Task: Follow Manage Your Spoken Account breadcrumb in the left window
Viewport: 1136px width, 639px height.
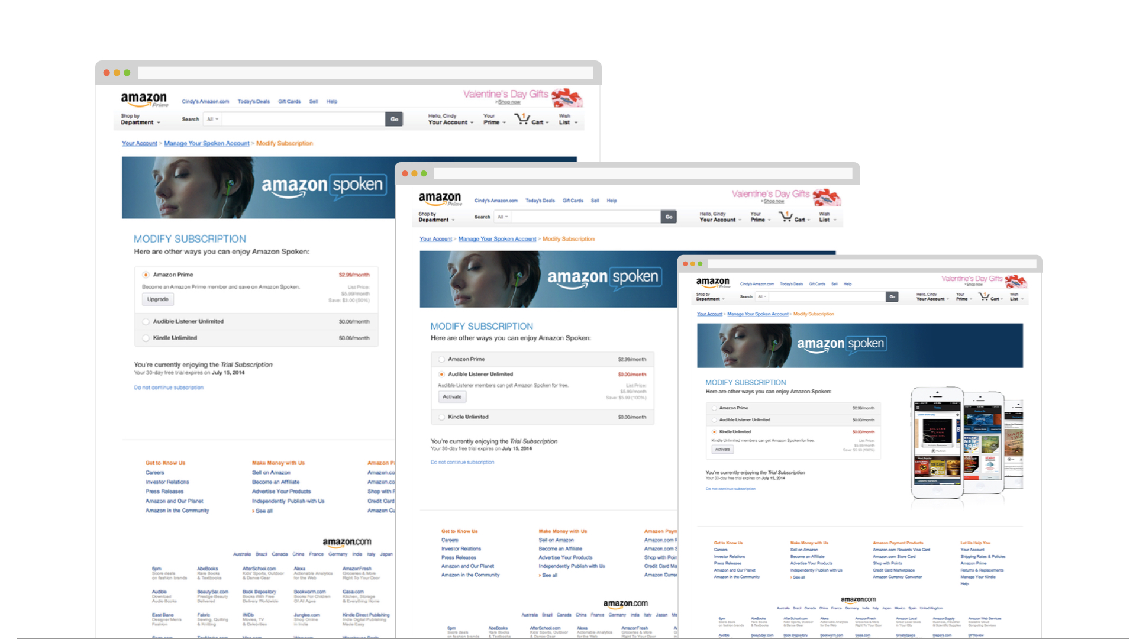Action: coord(206,143)
